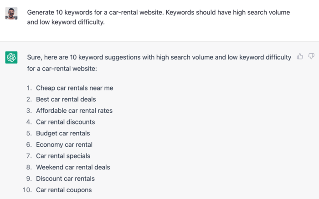This screenshot has height=199, width=319.
Task: Give the response a thumbs up
Action: pos(300,56)
